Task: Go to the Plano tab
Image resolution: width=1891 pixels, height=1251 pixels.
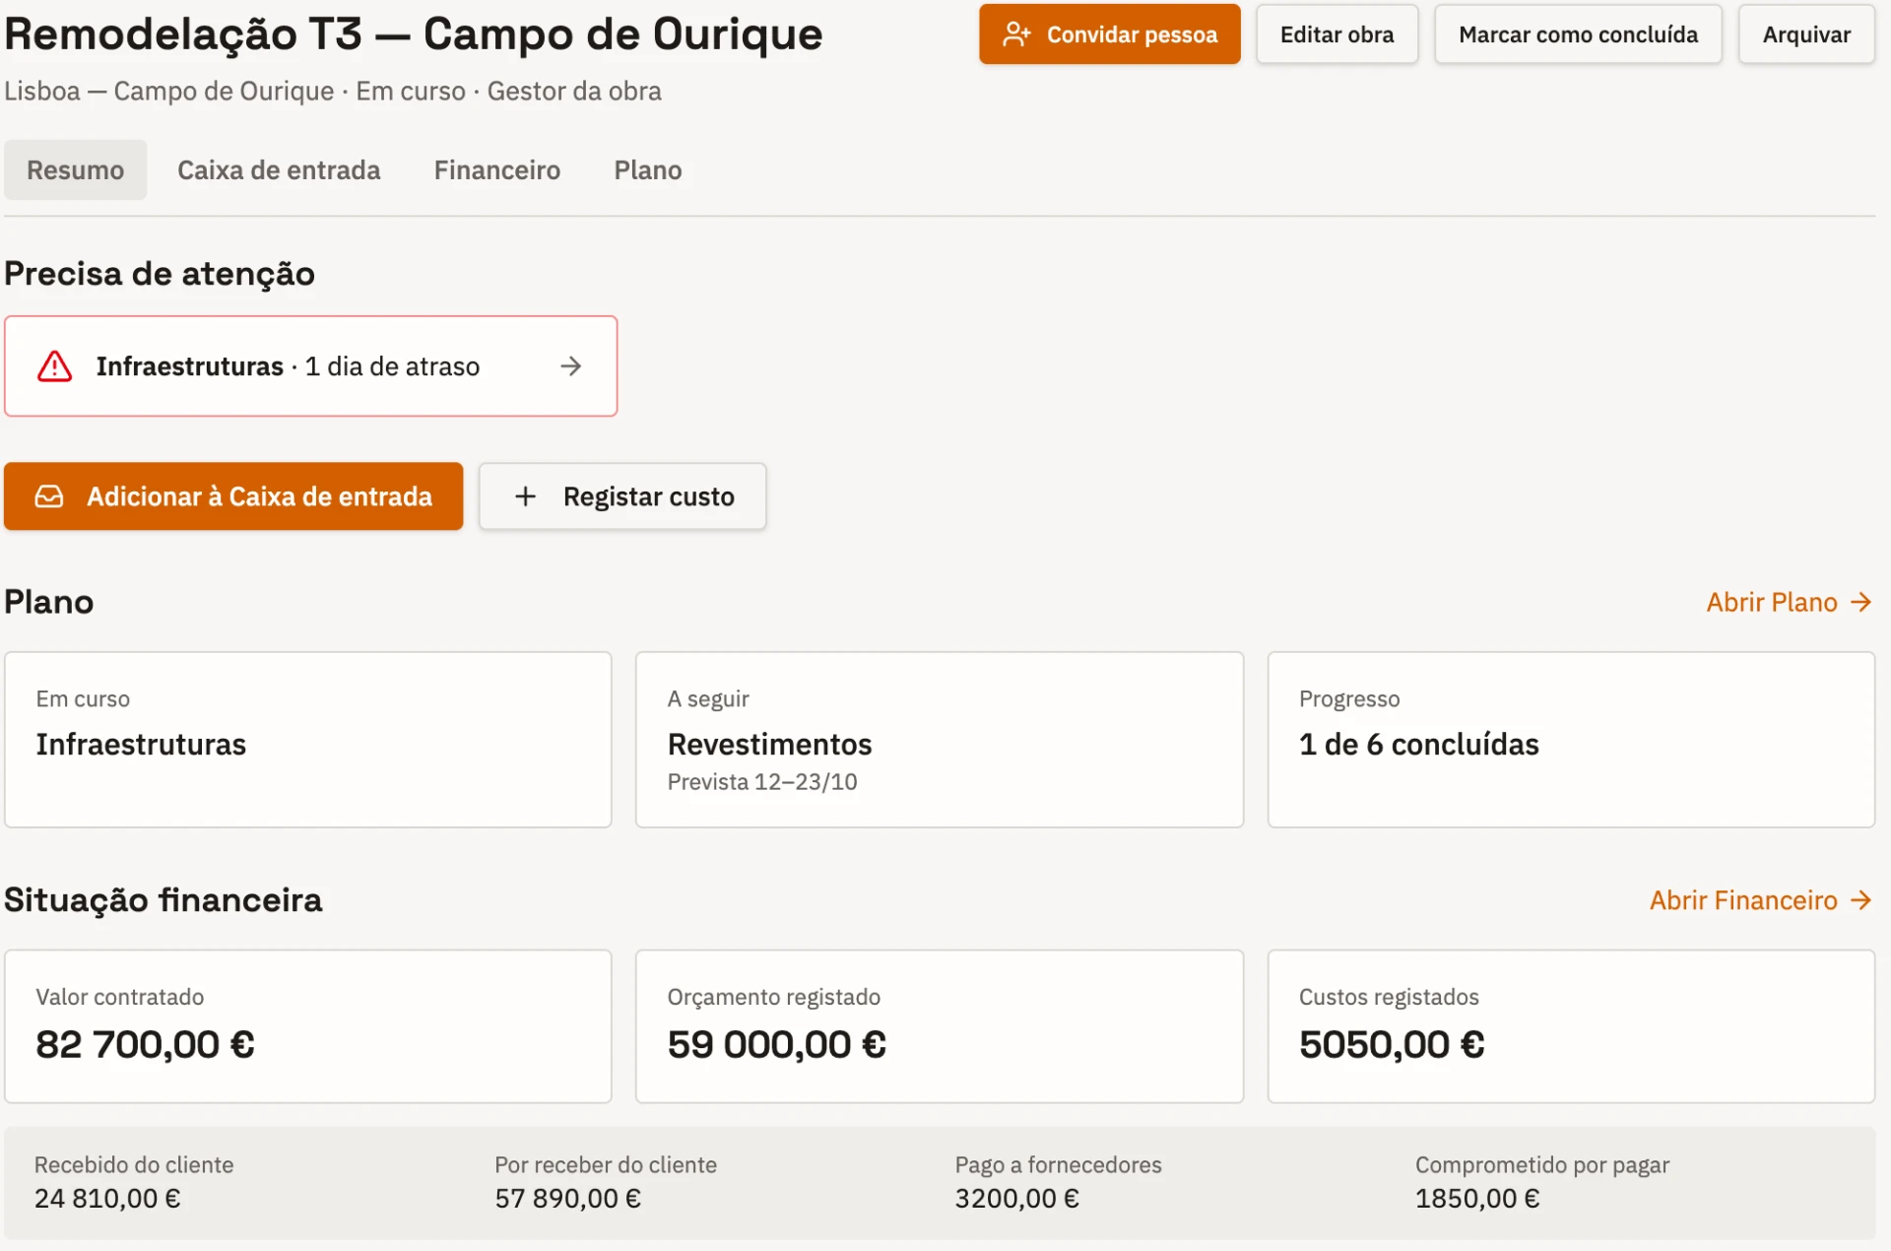Action: [x=648, y=170]
